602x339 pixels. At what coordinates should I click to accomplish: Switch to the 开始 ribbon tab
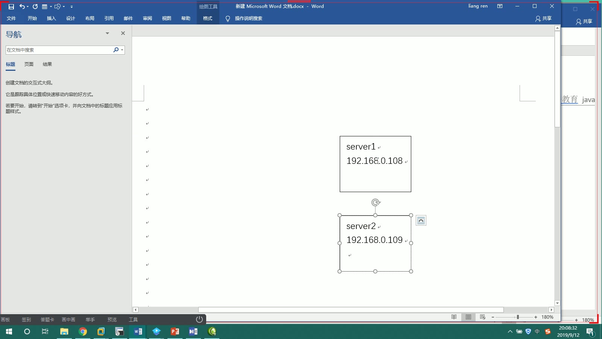pyautogui.click(x=32, y=18)
